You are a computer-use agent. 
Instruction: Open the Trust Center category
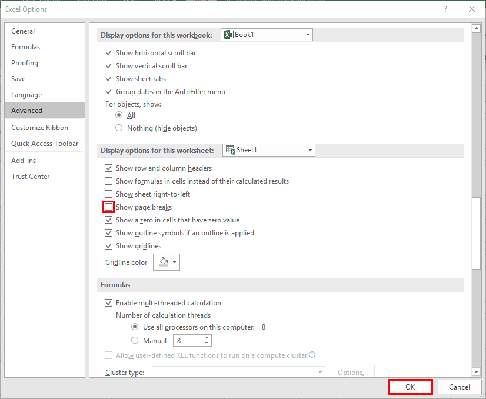45,177
